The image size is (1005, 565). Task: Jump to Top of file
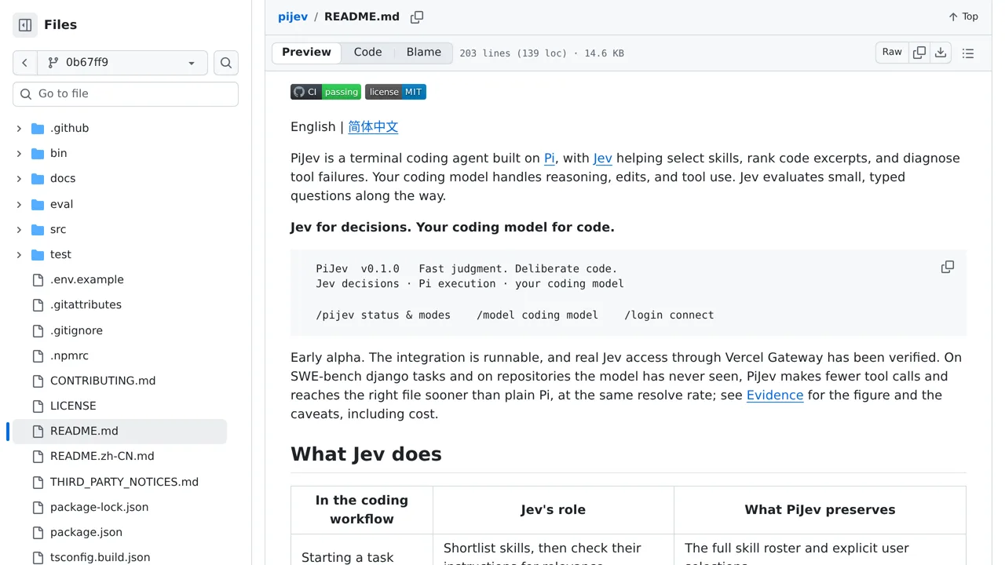(963, 16)
